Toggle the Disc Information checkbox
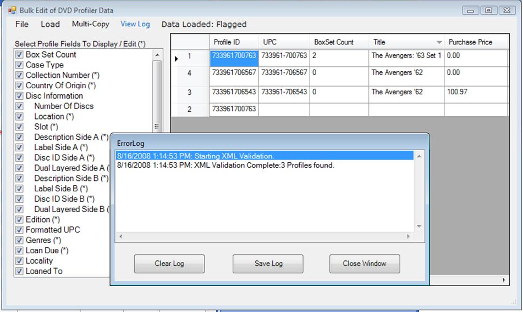 tap(19, 96)
